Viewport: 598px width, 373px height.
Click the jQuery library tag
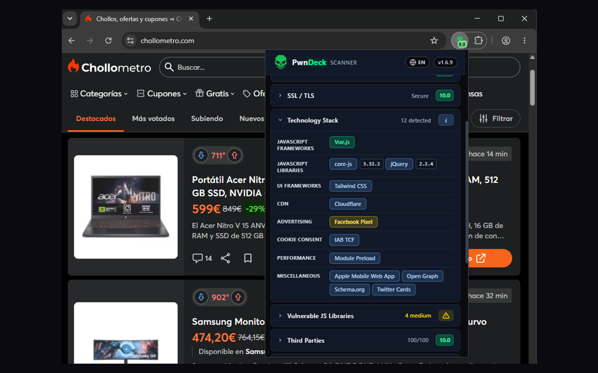tap(399, 164)
